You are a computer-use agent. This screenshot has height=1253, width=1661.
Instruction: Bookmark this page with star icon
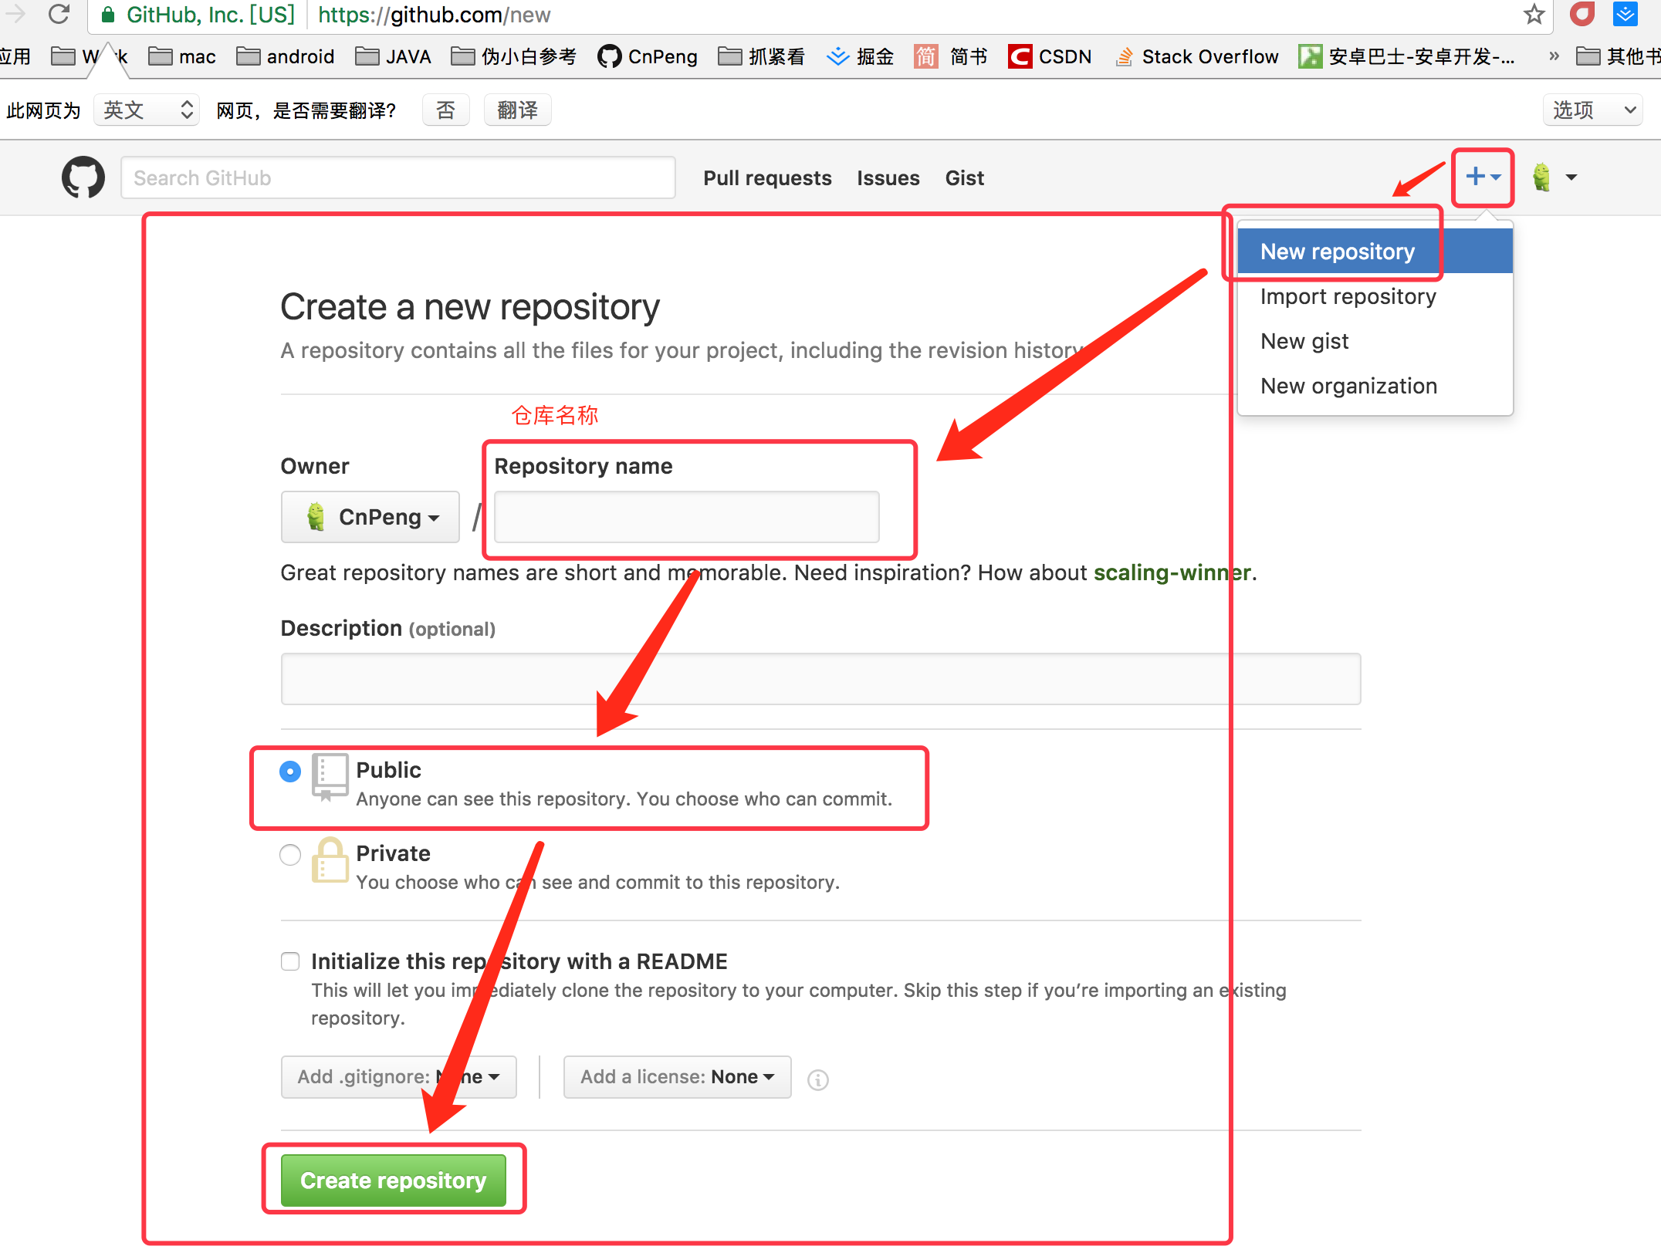[1534, 14]
